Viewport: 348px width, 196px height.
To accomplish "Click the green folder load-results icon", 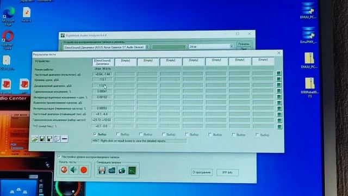I will 35,139.
